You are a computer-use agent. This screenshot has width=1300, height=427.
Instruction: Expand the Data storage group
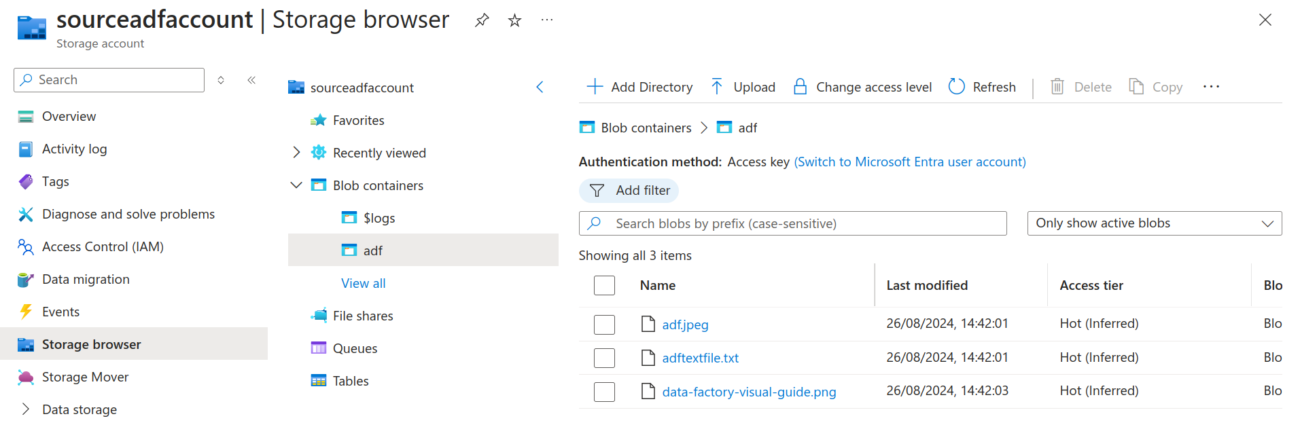tap(25, 409)
